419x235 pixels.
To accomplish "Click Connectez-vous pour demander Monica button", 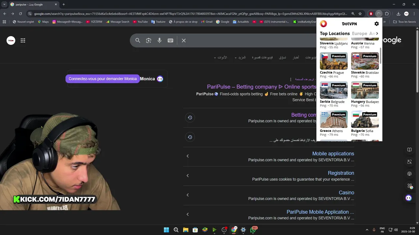I will 103,79.
